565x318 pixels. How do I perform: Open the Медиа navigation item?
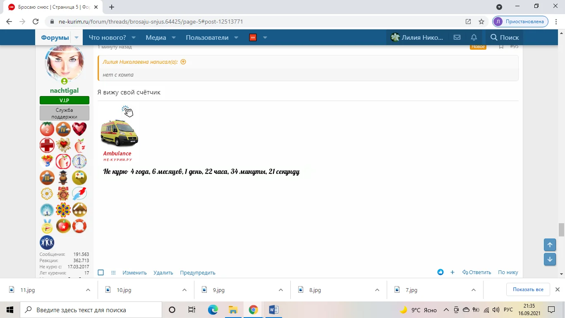(156, 38)
